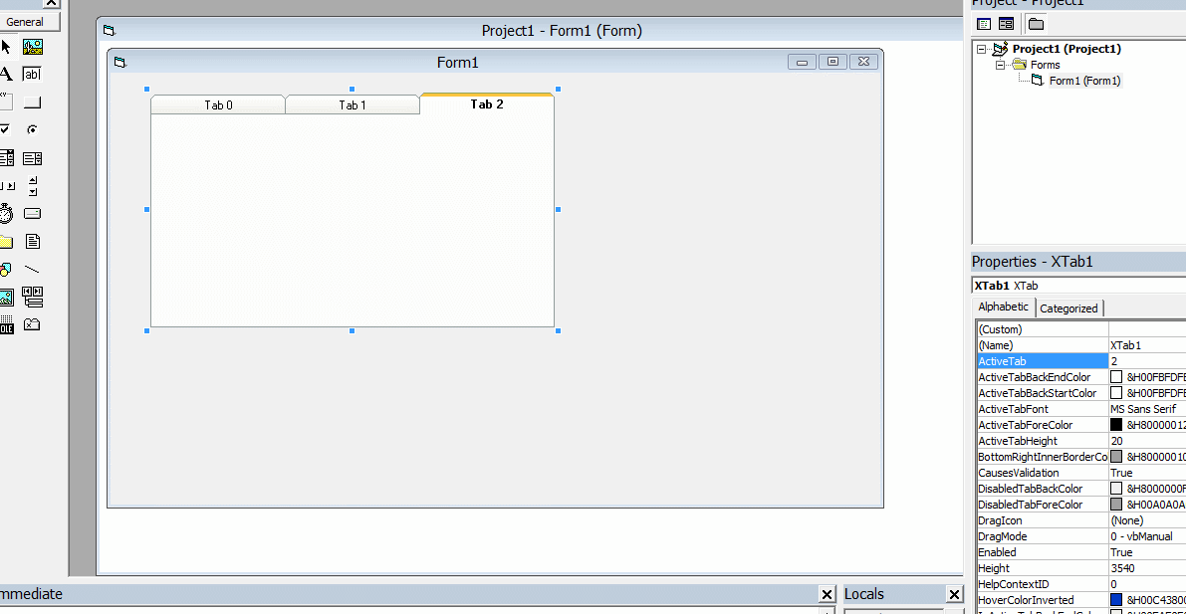Click the ActiveTabForeColor color swatch
Viewport: 1186px width, 614px height.
(x=1115, y=425)
